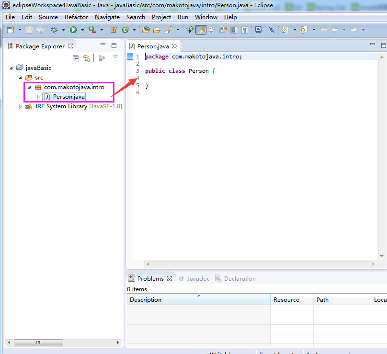
Task: Open the Debug dropdown arrow
Action: (x=63, y=30)
